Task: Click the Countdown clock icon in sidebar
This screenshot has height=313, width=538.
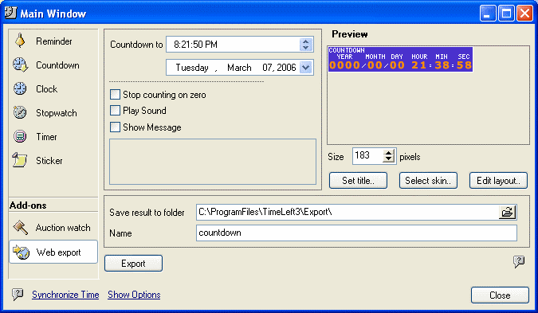Action: 20,65
